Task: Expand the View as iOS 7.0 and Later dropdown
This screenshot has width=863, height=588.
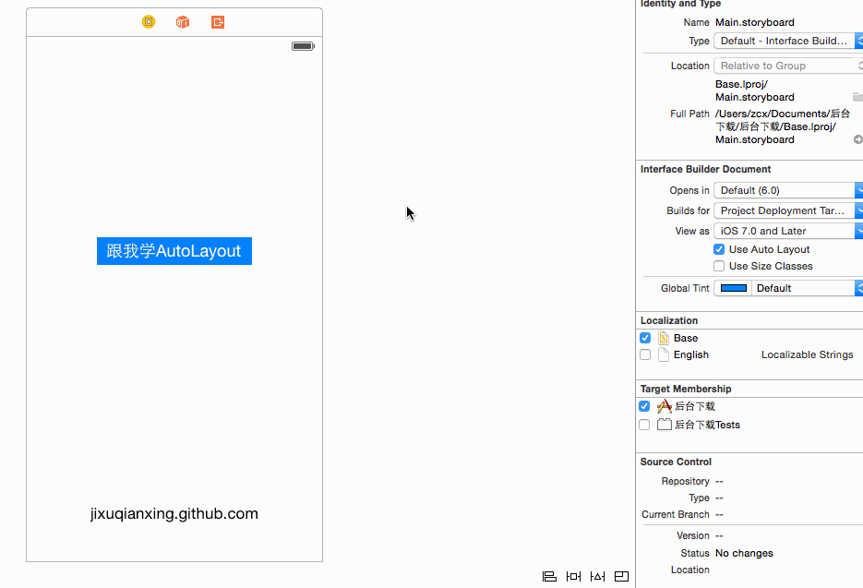Action: [787, 231]
